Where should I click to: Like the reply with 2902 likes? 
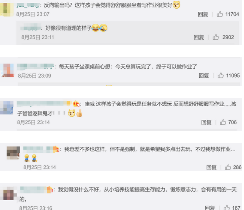click(216, 37)
